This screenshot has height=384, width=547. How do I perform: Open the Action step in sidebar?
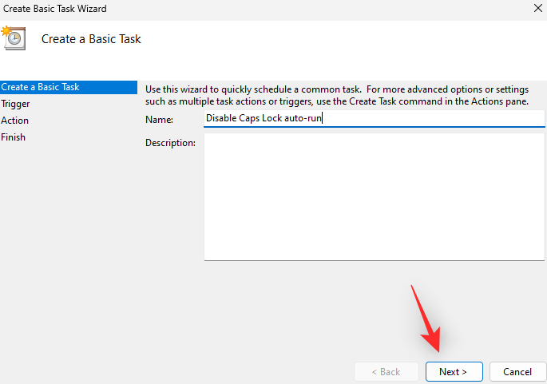(x=14, y=121)
